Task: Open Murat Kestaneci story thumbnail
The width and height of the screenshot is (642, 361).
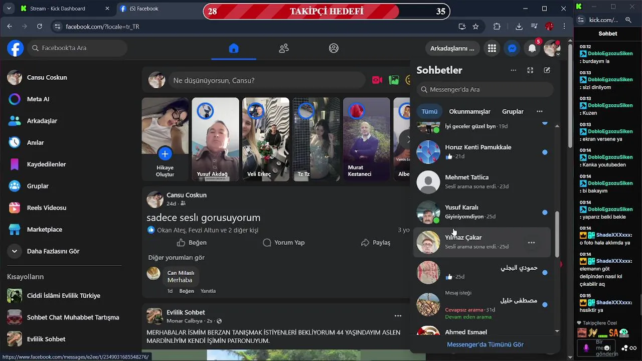Action: coord(366,139)
